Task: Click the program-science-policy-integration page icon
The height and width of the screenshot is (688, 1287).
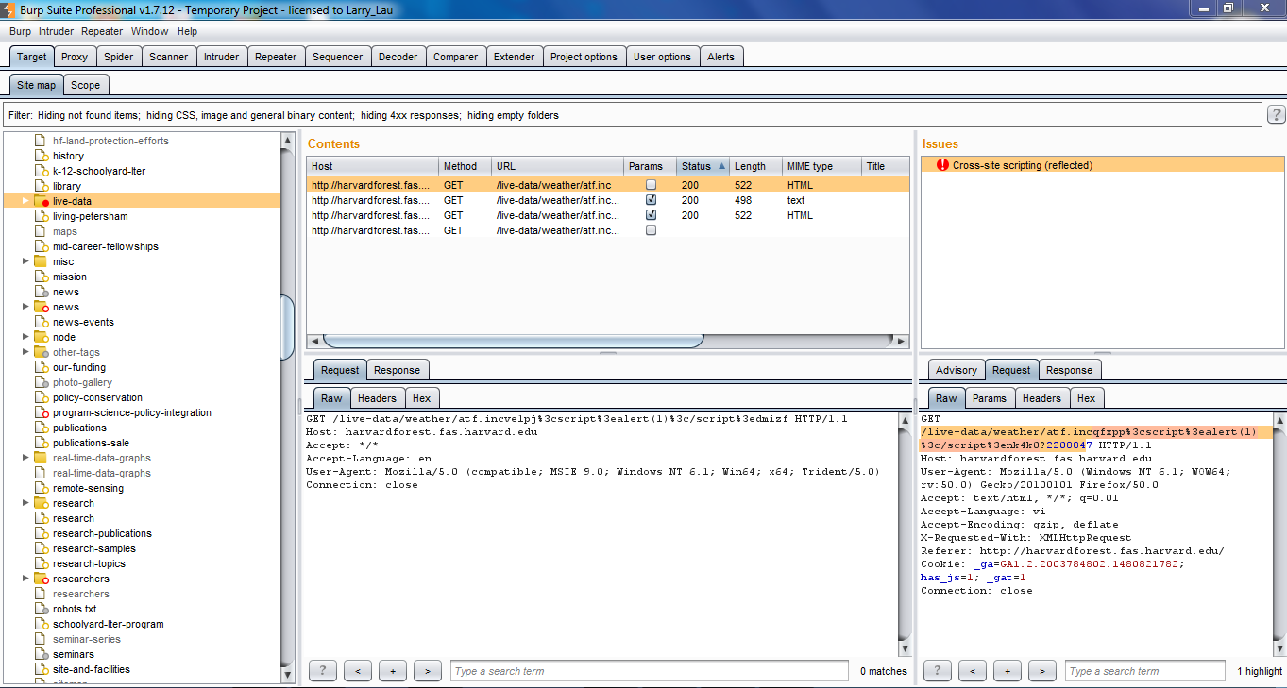Action: tap(41, 412)
